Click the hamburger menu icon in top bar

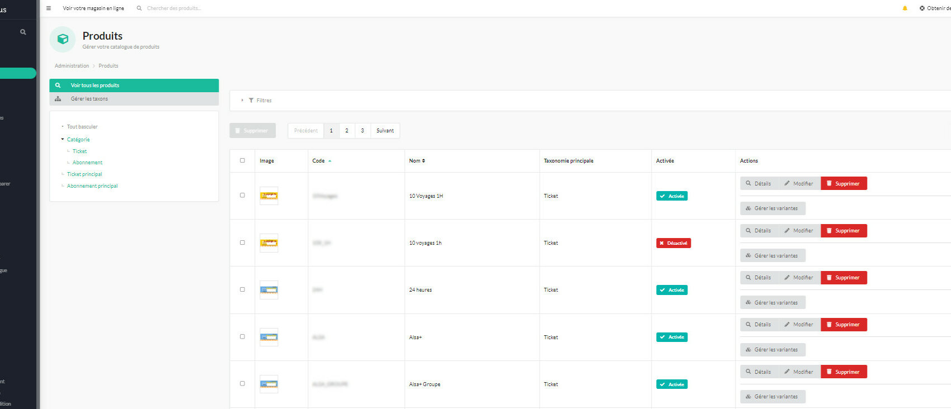pyautogui.click(x=49, y=8)
